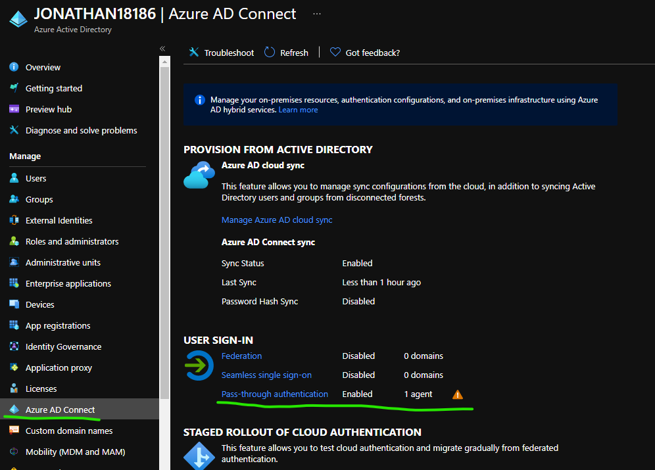Viewport: 655px width, 470px height.
Task: Select the Application proxy icon
Action: [x=14, y=367]
